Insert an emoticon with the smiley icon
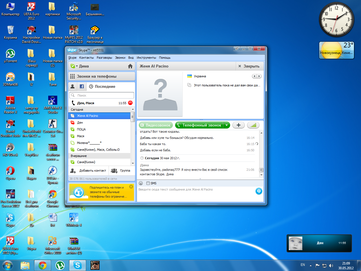Viewport: 361px width, 271px height. [141, 183]
